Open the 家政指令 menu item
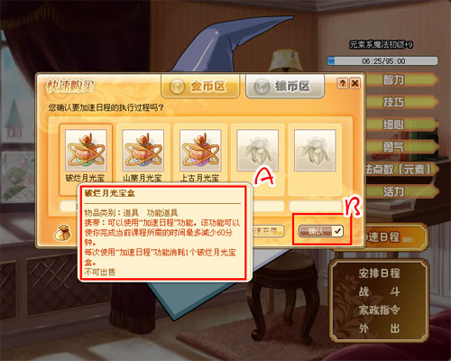Viewport: 451px width, 361px height. tap(379, 310)
